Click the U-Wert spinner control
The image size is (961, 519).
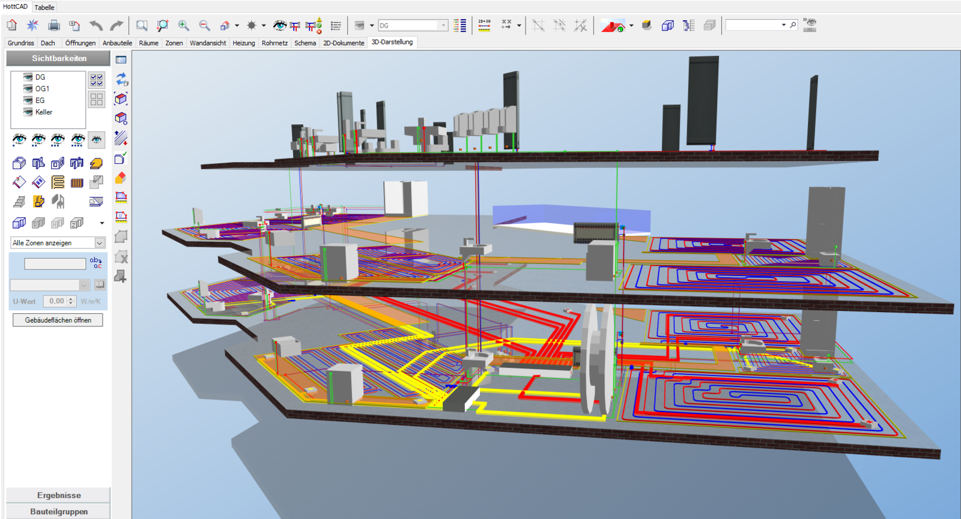click(71, 301)
